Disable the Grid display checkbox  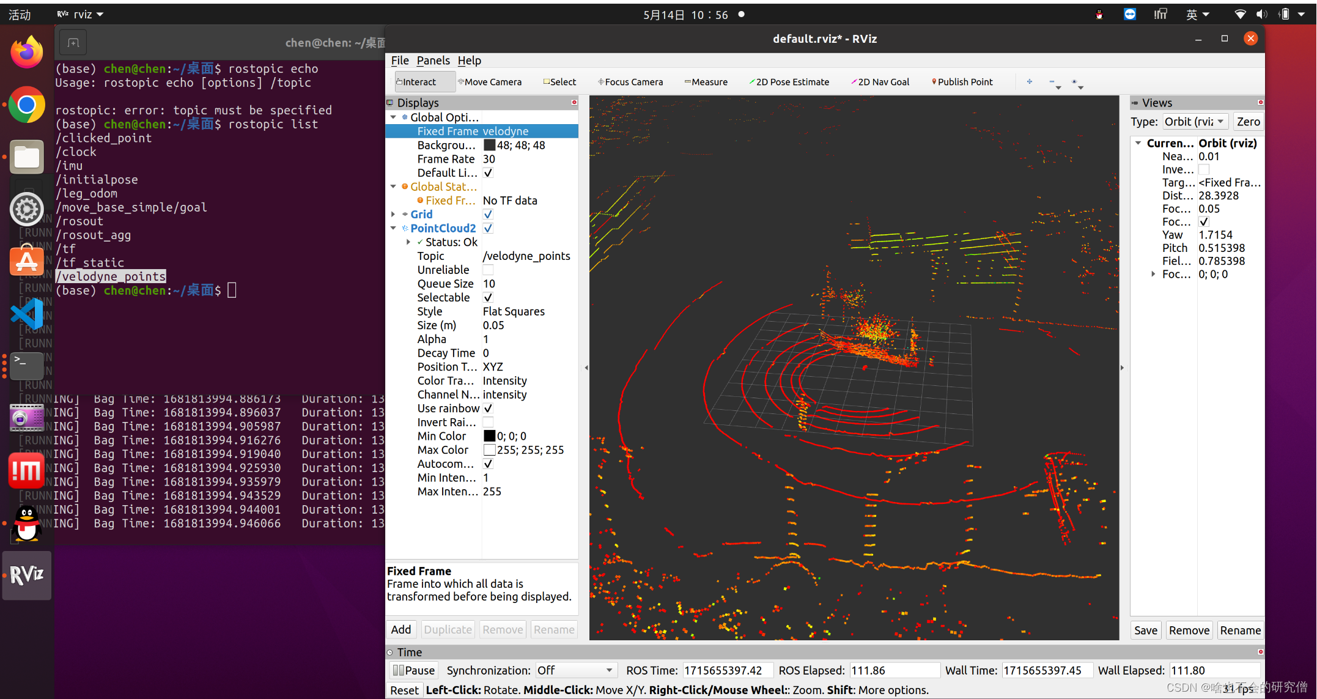coord(488,215)
